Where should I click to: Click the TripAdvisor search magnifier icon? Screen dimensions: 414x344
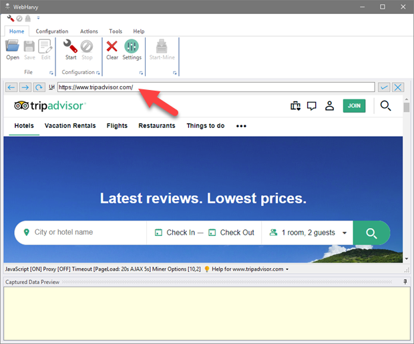[x=385, y=105]
